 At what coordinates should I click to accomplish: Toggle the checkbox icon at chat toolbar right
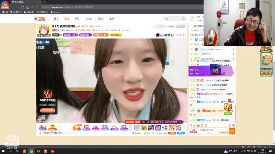click(230, 125)
